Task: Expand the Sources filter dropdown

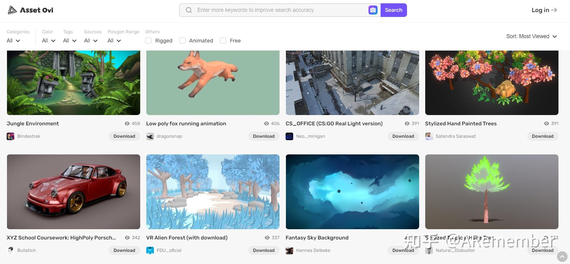Action: pos(91,41)
